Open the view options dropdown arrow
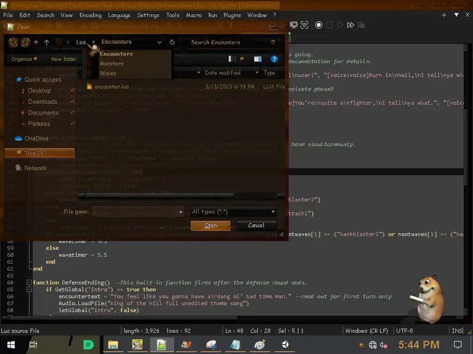 pyautogui.click(x=242, y=59)
